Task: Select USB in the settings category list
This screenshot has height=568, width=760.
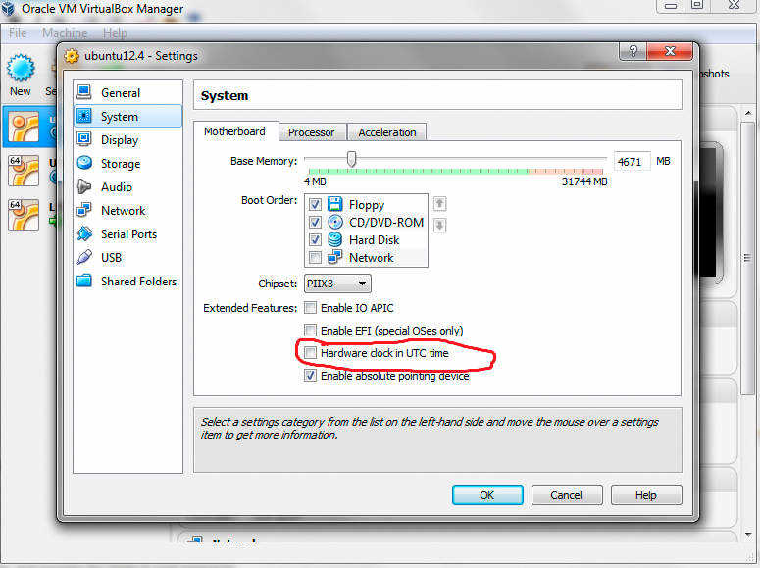Action: point(127,257)
